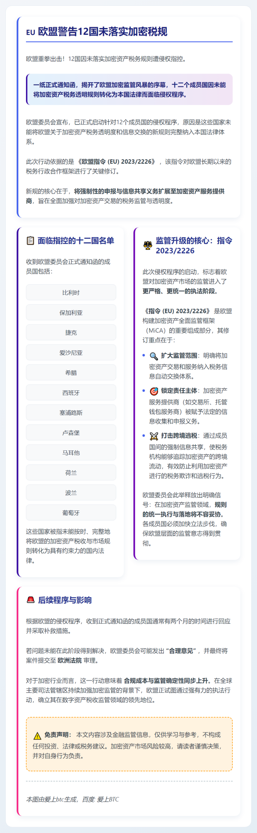The width and height of the screenshot is (257, 833).
Task: Click the clipboard icon beside 面临指控的十二国名单
Action: pyautogui.click(x=30, y=240)
